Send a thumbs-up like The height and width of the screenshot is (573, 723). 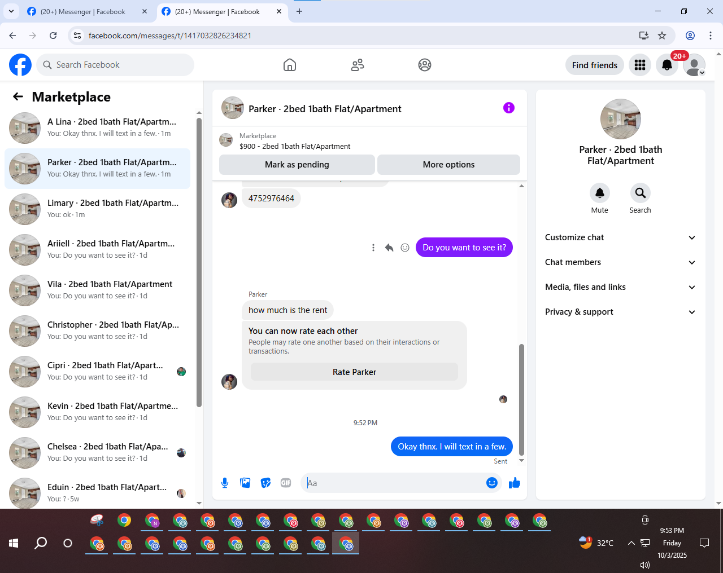pyautogui.click(x=515, y=483)
